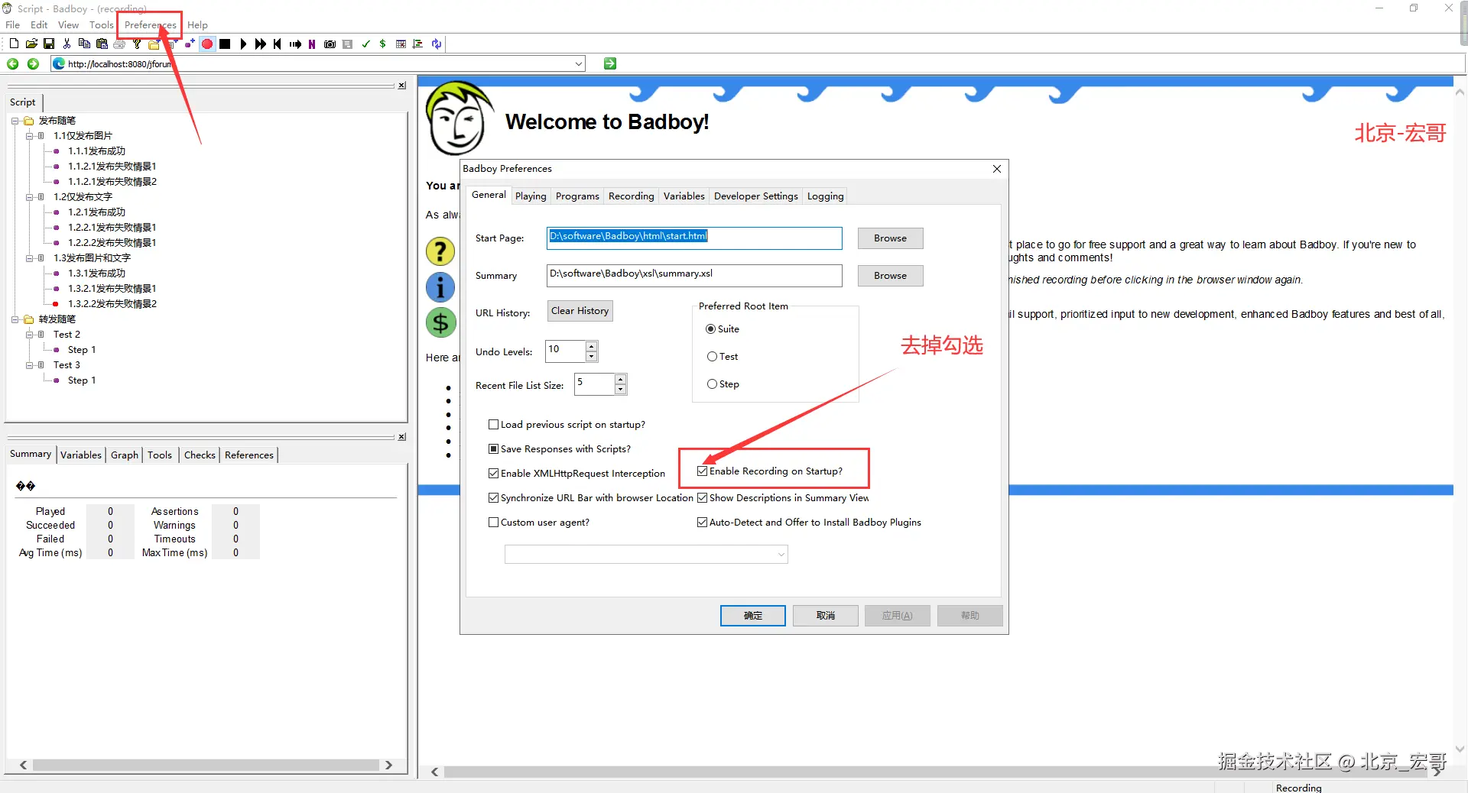Collapse the 发布随笔 suite node

pyautogui.click(x=15, y=121)
